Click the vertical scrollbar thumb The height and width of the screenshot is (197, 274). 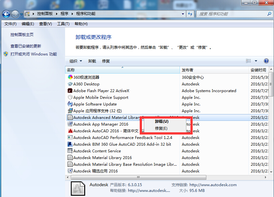point(271,84)
